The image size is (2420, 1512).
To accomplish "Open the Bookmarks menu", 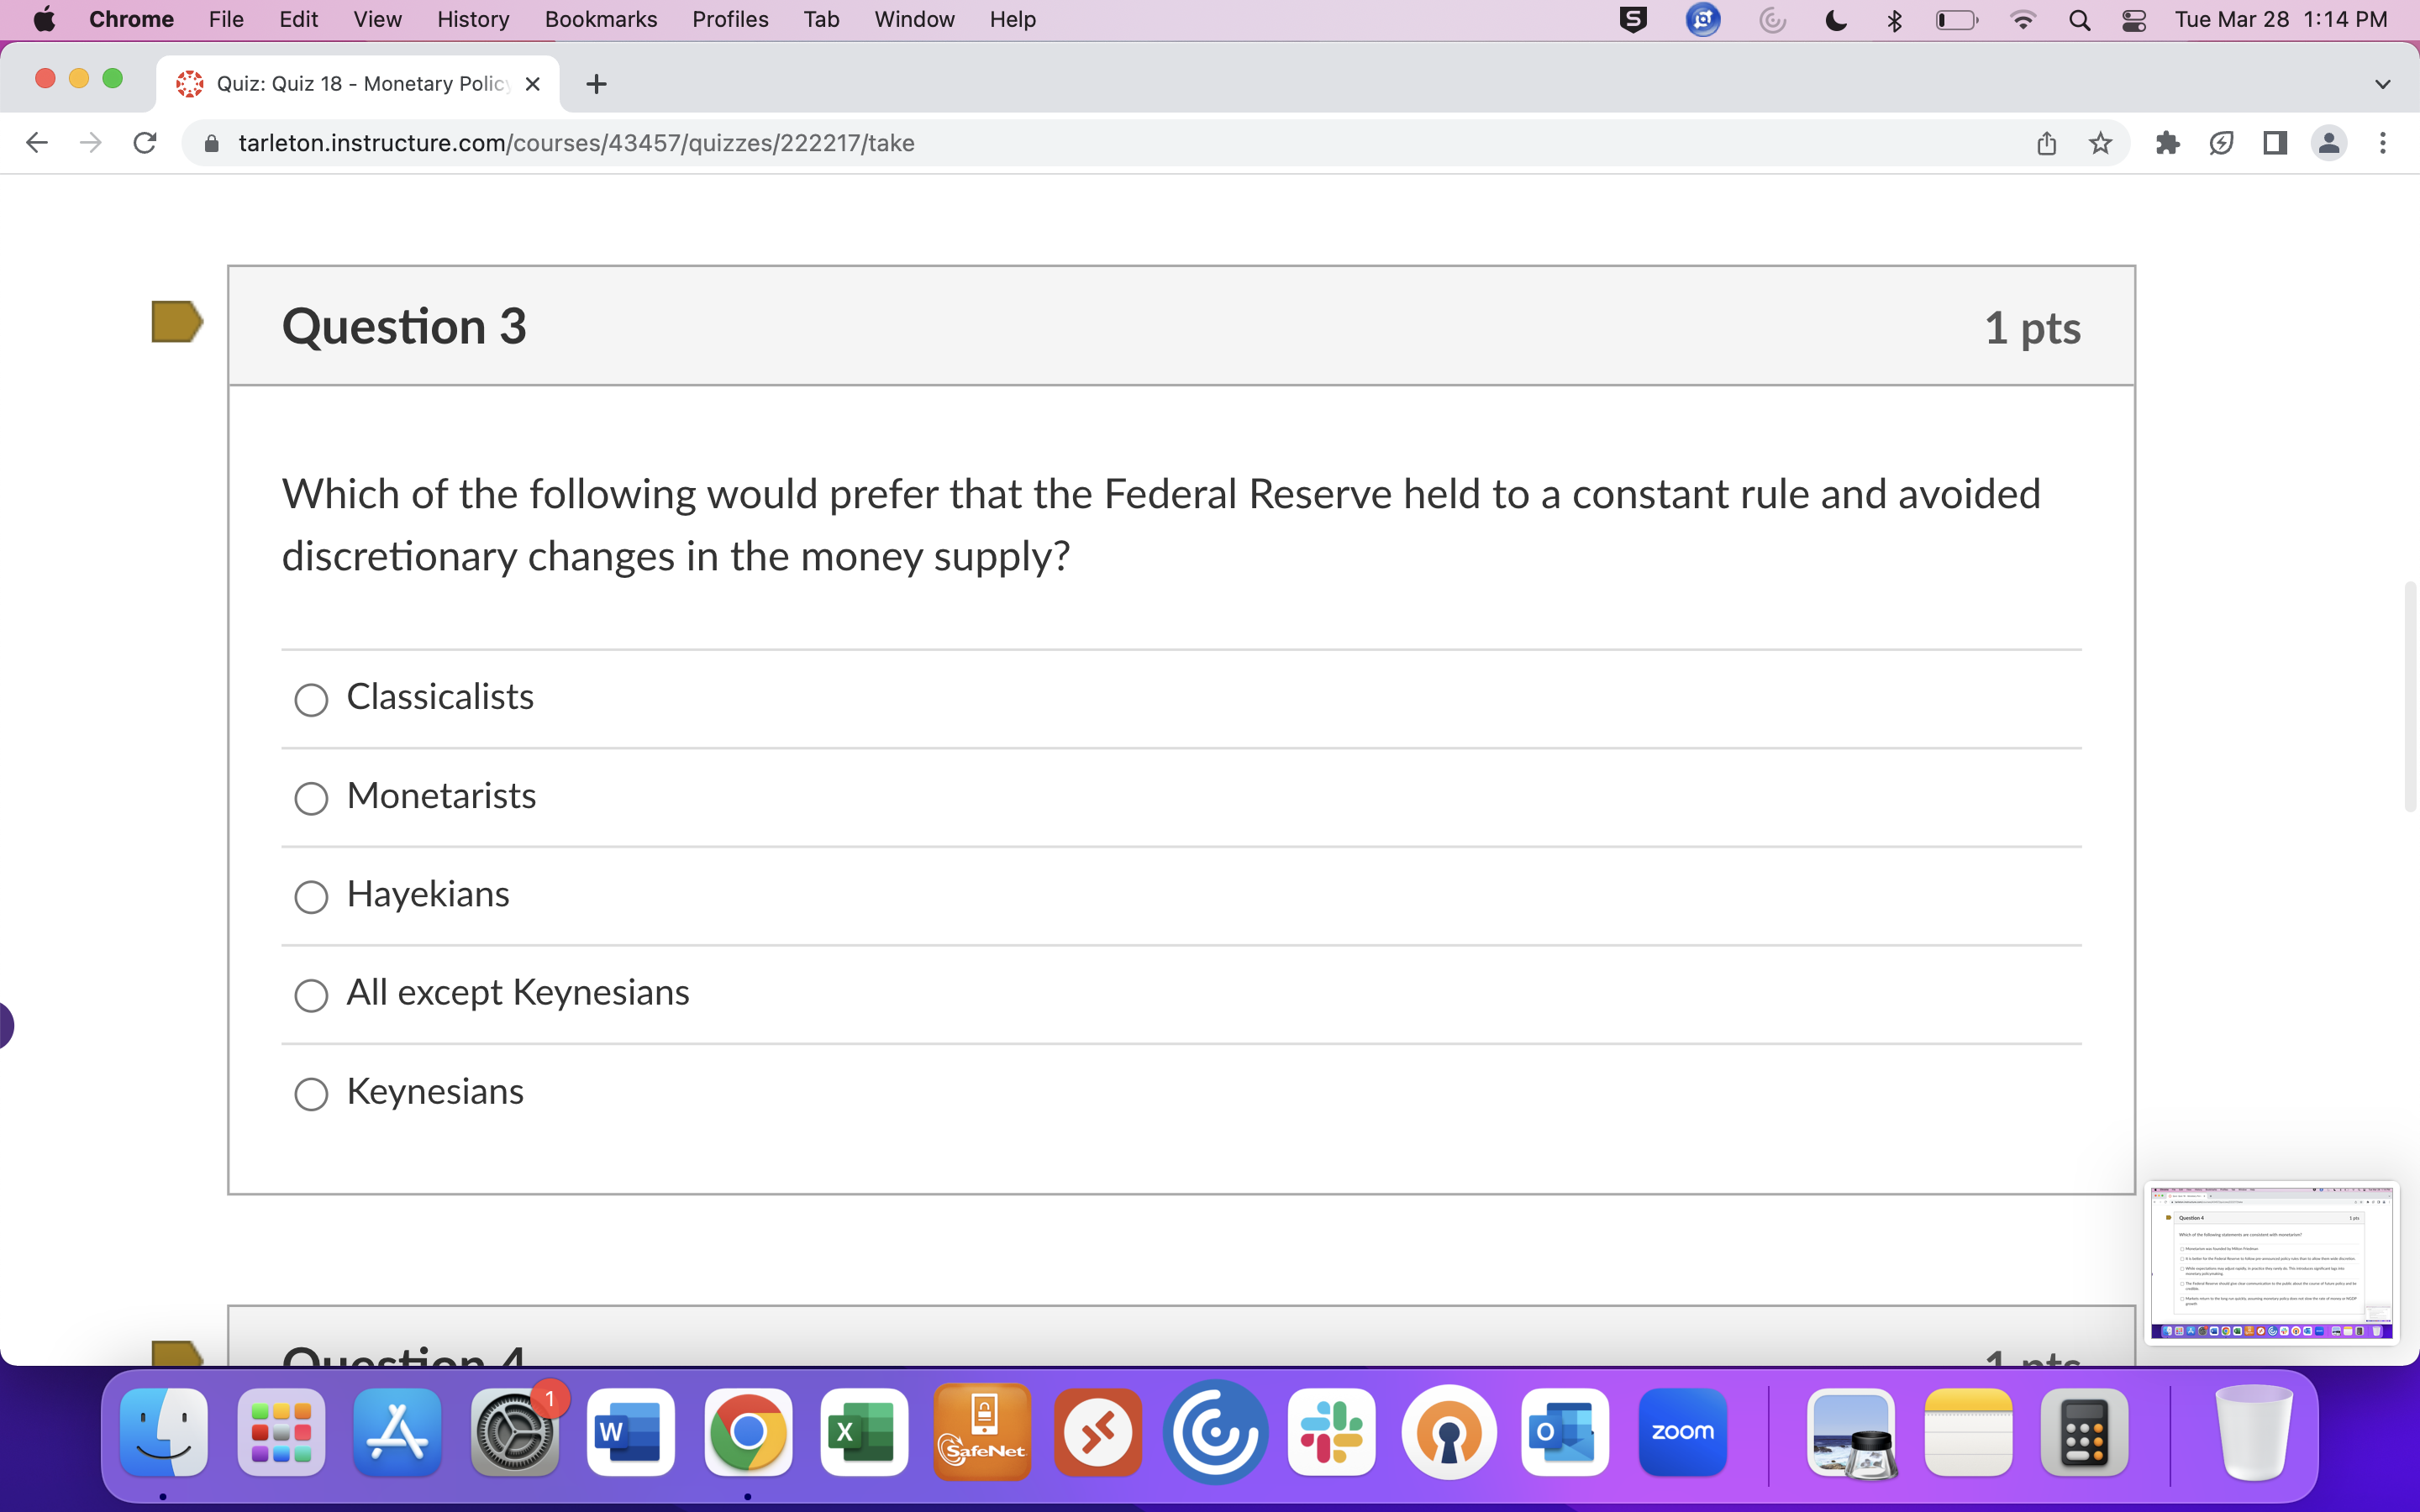I will click(x=600, y=19).
